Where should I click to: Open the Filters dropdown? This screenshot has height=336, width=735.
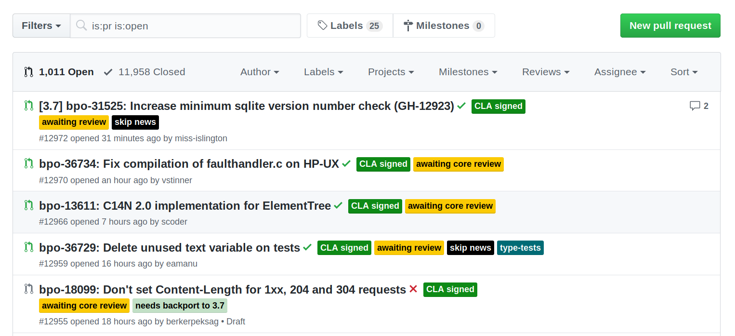pos(41,26)
